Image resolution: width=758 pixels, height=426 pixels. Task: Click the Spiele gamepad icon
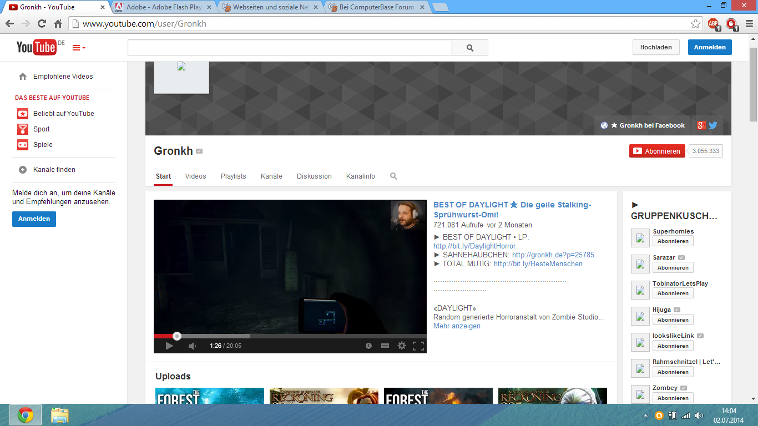click(x=23, y=145)
